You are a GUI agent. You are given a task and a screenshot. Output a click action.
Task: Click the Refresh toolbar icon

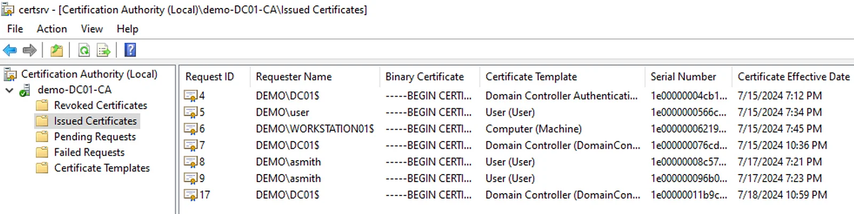[84, 50]
